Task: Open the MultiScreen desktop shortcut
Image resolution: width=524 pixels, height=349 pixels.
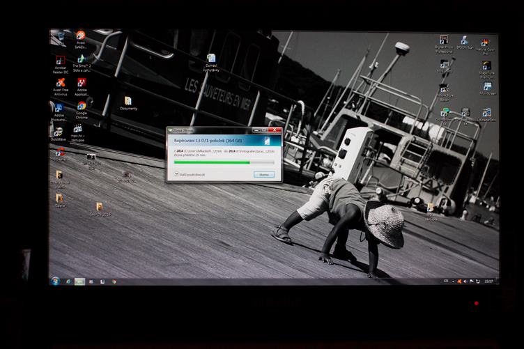Action: coord(488,88)
